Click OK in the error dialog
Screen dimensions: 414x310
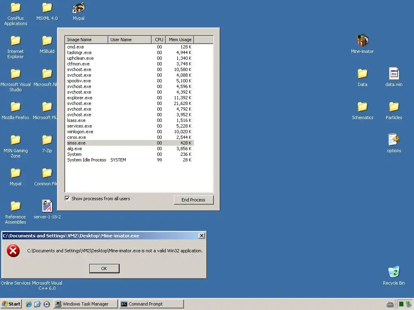tap(104, 268)
